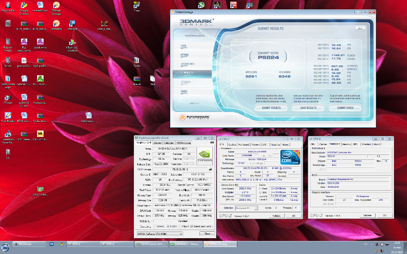407x254 pixels.
Task: Click the Downloads taskbar button
Action: [x=29, y=244]
